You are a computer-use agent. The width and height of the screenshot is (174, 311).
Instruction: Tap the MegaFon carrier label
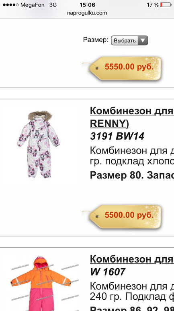[x=33, y=5]
